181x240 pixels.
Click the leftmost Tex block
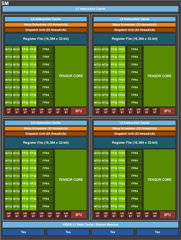point(23,232)
